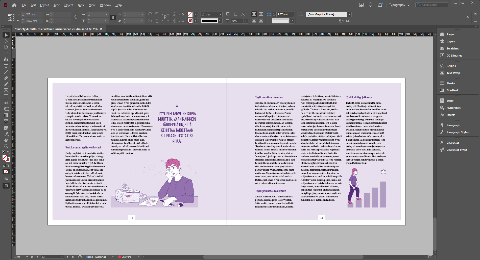Select the Type tool
The height and width of the screenshot is (260, 480).
(x=6, y=66)
